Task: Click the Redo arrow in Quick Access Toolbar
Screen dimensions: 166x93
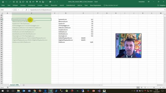Action: tap(10, 2)
